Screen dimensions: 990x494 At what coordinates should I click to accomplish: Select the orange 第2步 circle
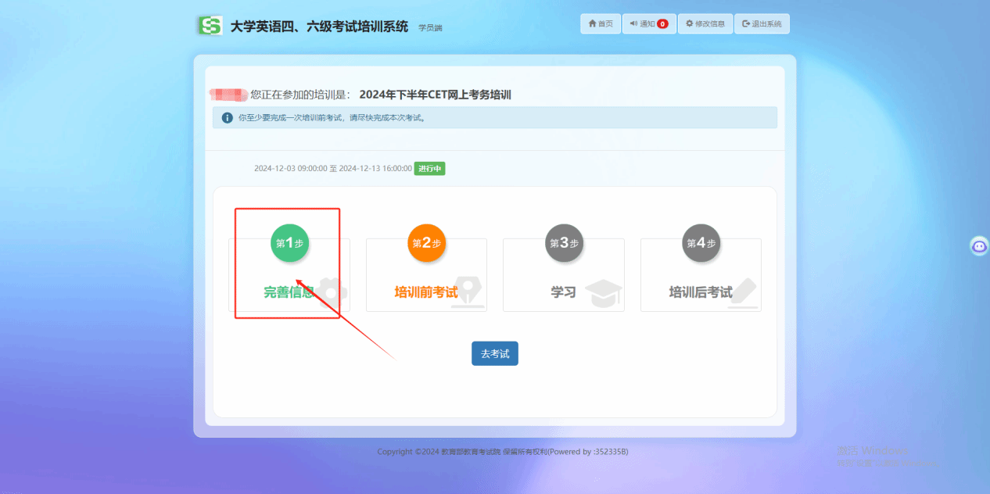(426, 243)
